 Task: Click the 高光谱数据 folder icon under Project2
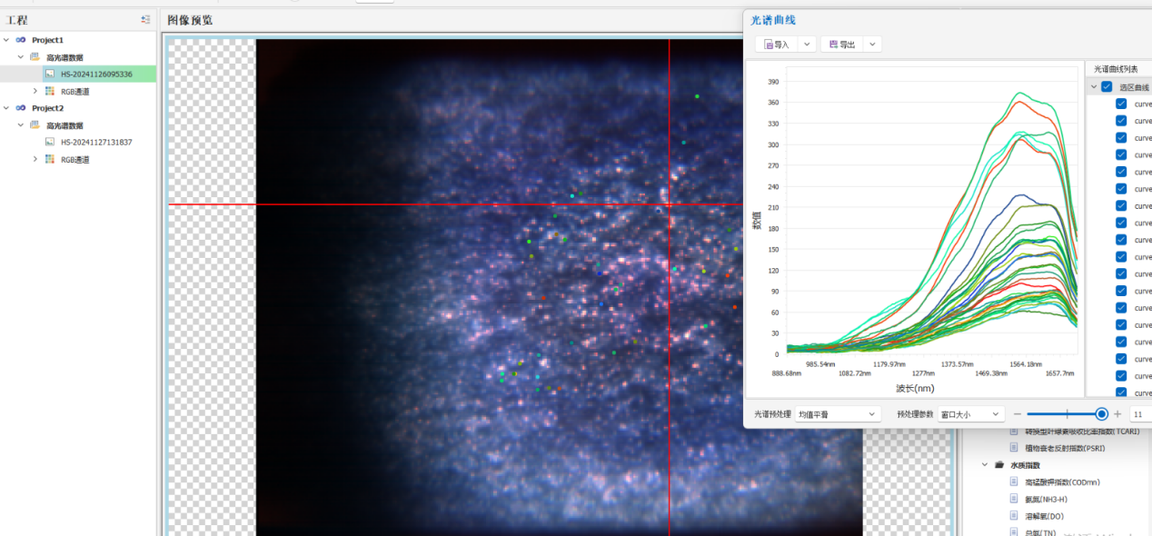tap(35, 125)
